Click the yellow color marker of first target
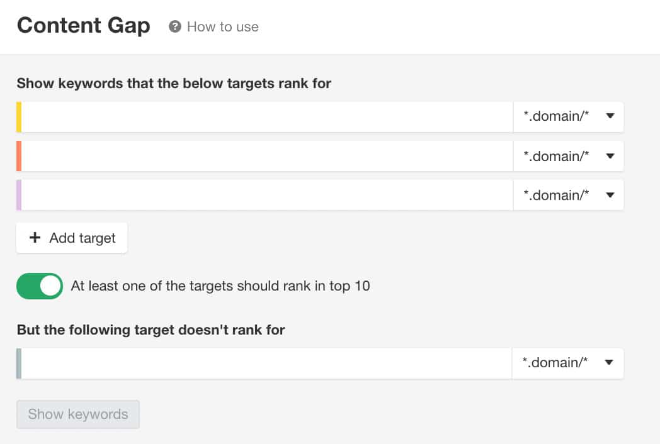The width and height of the screenshot is (660, 444). (19, 117)
